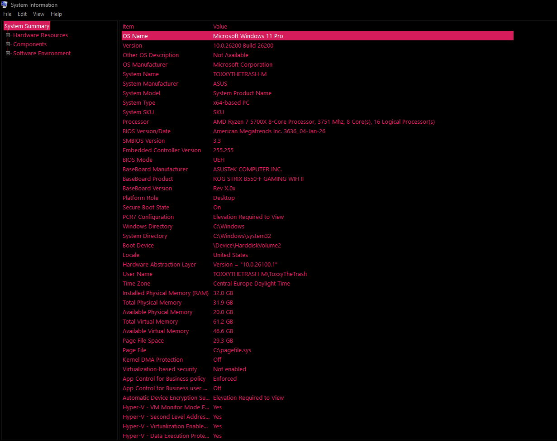Click Automatic Device Encryption Support item
This screenshot has width=557, height=441.
coord(166,398)
